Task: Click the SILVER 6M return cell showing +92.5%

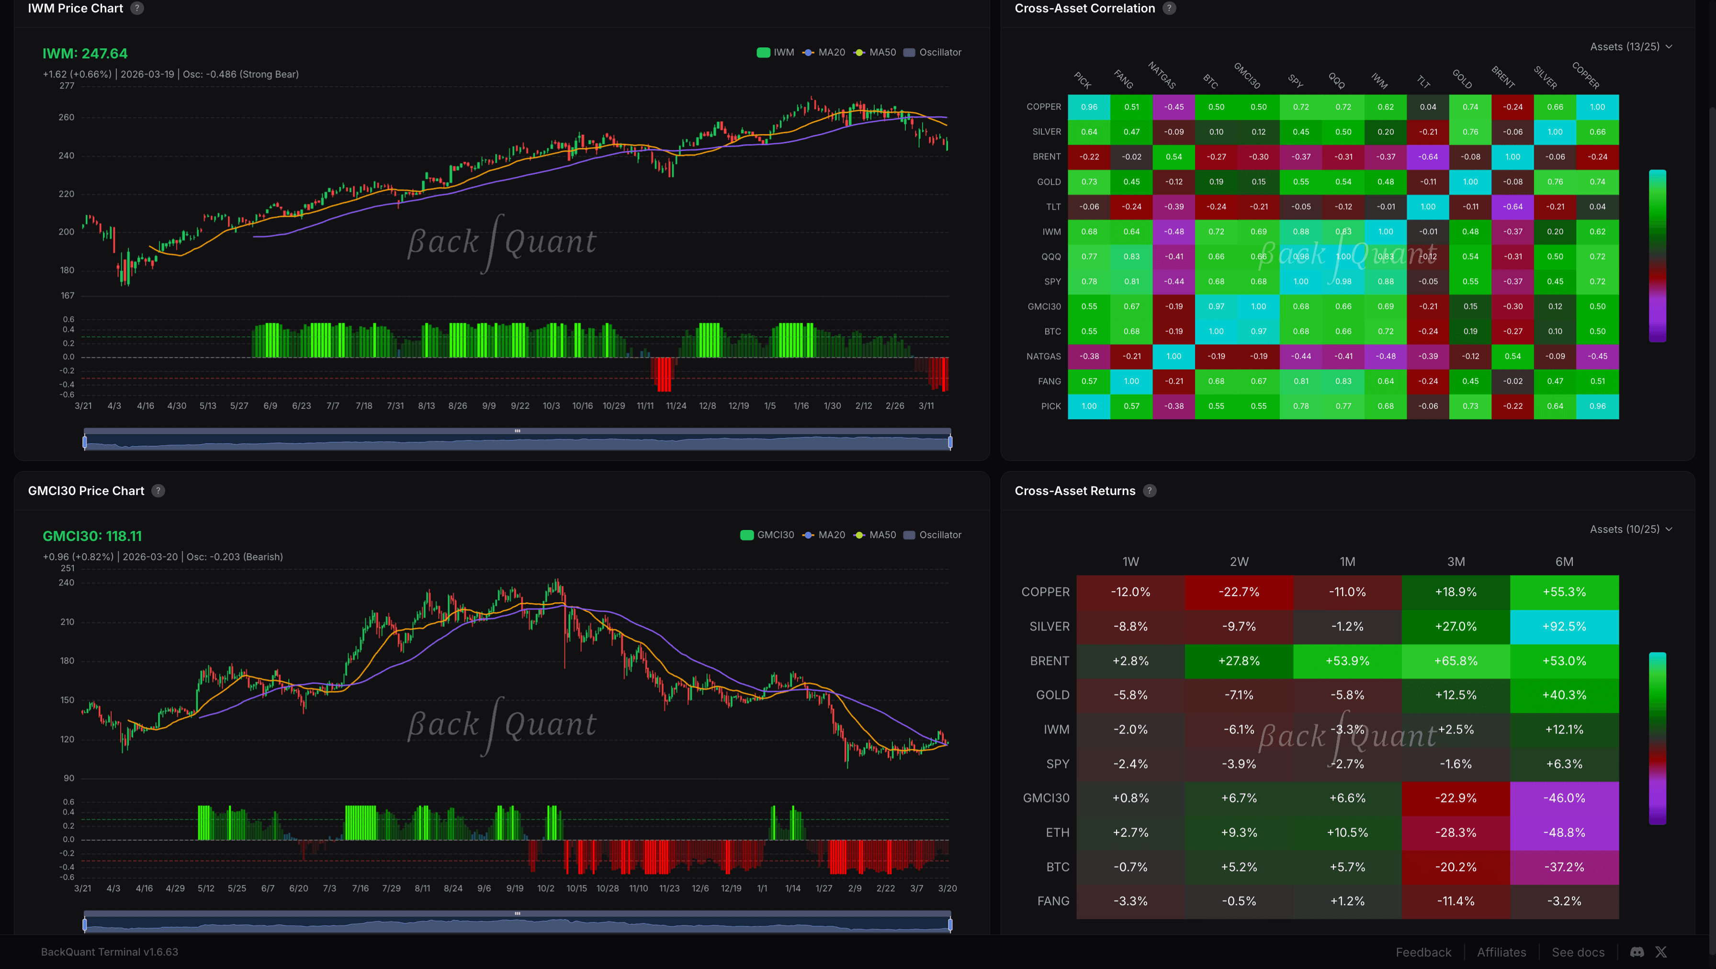Action: [x=1565, y=626]
